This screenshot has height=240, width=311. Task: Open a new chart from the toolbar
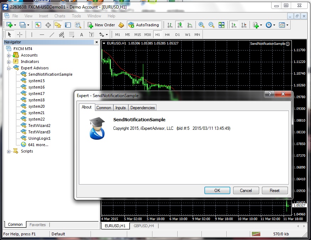click(9, 25)
